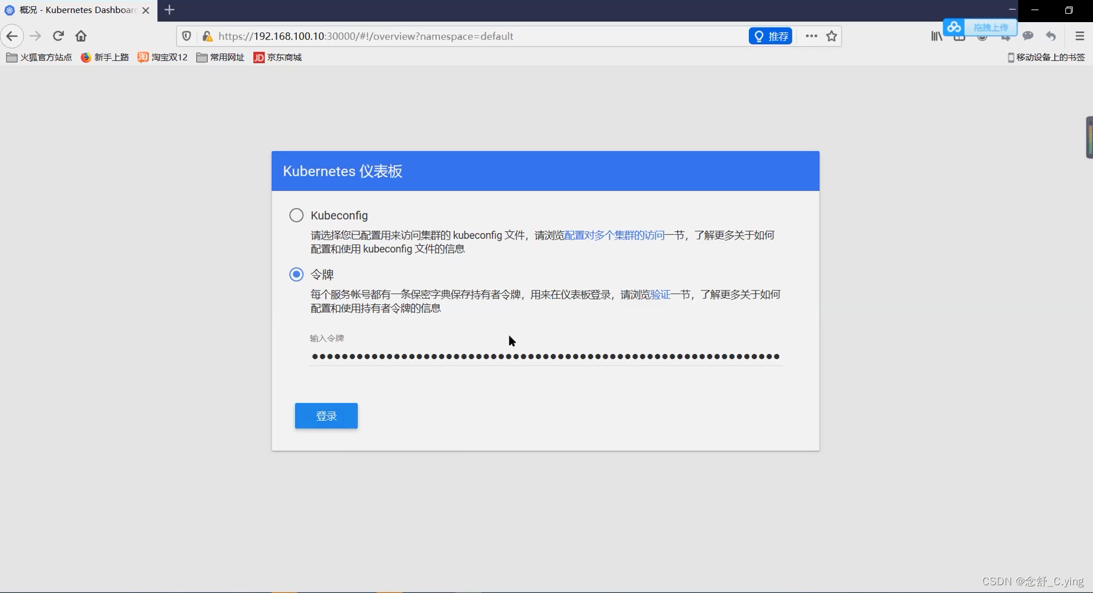Viewport: 1093px width, 593px height.
Task: Click the tracking protection shield icon
Action: pyautogui.click(x=186, y=36)
